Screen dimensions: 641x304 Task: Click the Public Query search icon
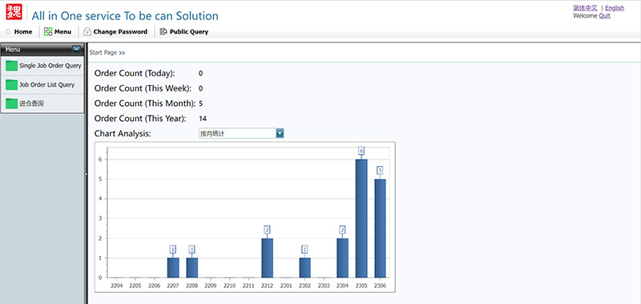(x=163, y=31)
